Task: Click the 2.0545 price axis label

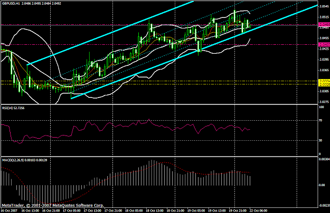Action: pyautogui.click(x=324, y=6)
